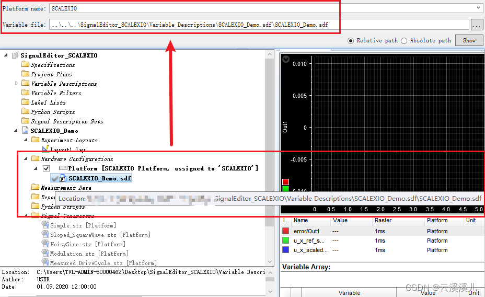Collapse the Experiment Layouts node
The height and width of the screenshot is (297, 485).
pos(26,140)
